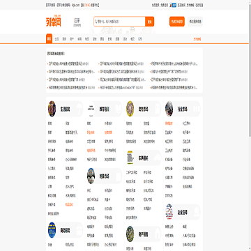Click 宠物猫 under 宠物市场
Image resolution: width=251 pixels, height=251 pixels.
coord(146,123)
